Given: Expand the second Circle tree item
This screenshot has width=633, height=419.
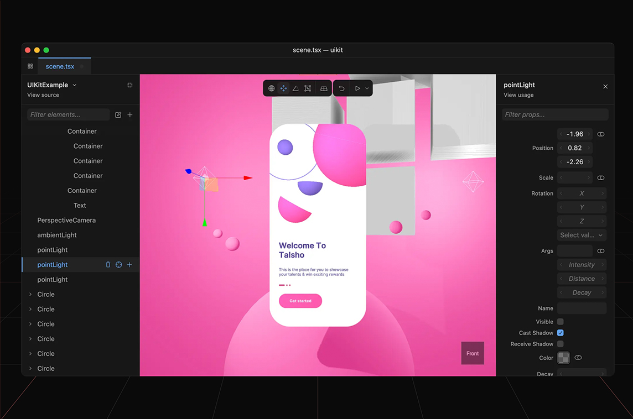Looking at the screenshot, I should [x=30, y=309].
